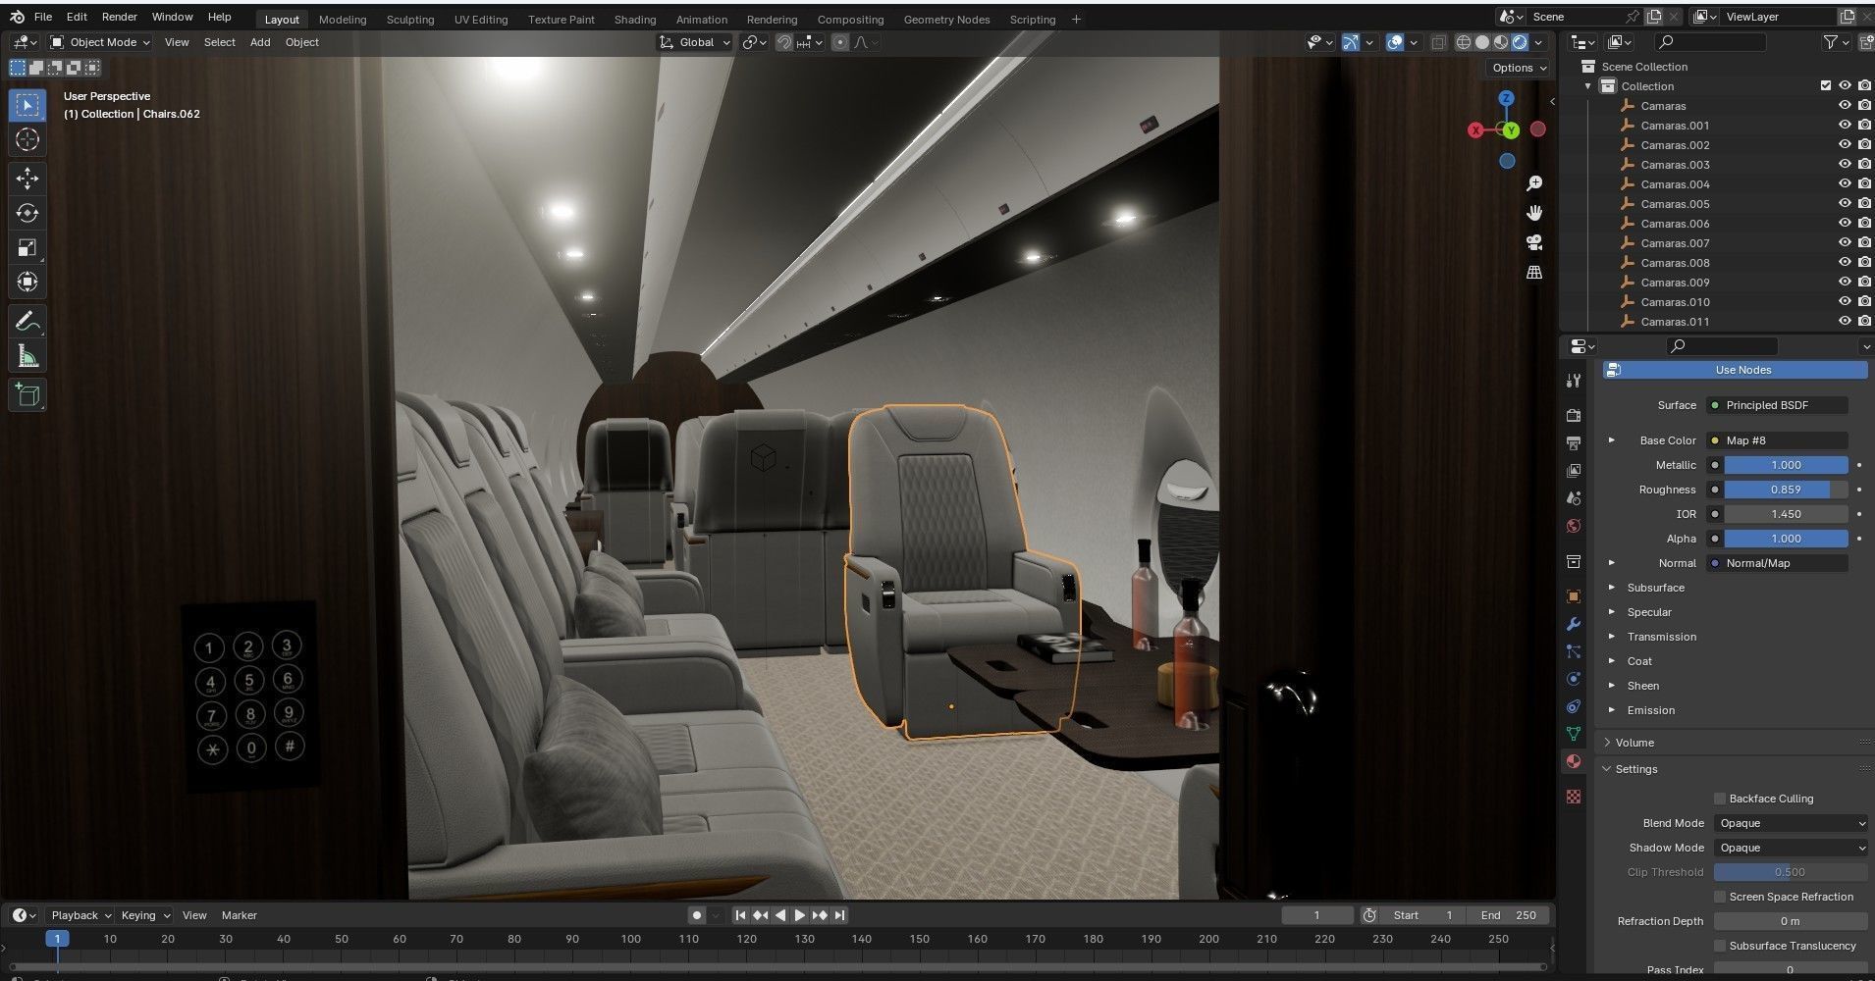Open the timeline Keying popover

click(144, 915)
